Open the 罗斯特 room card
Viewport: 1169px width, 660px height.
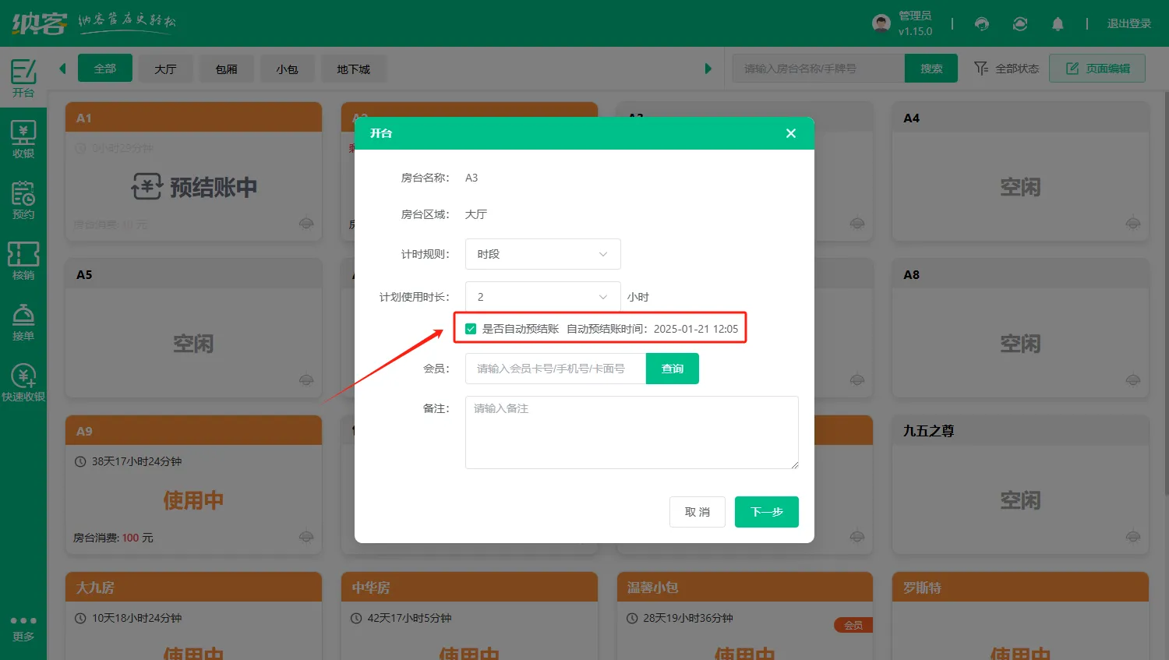(1020, 616)
